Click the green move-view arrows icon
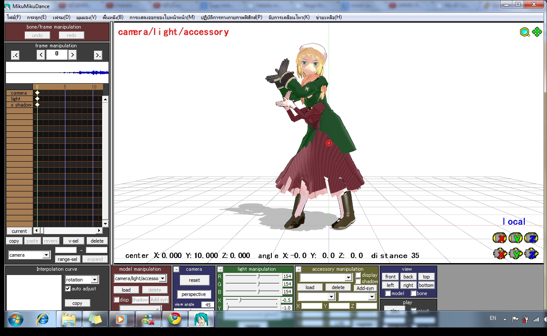The image size is (547, 336). (537, 32)
